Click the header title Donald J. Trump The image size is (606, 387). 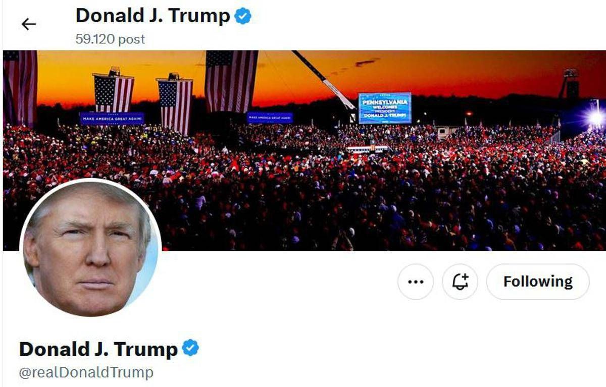tap(153, 16)
